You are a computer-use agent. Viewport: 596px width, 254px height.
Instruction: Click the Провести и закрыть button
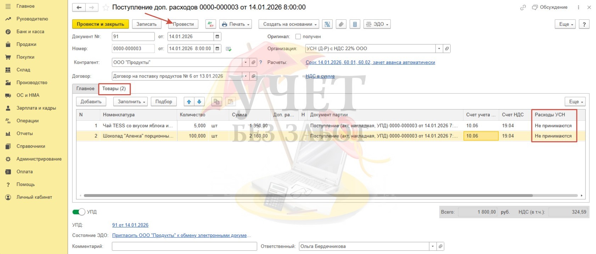(x=100, y=24)
